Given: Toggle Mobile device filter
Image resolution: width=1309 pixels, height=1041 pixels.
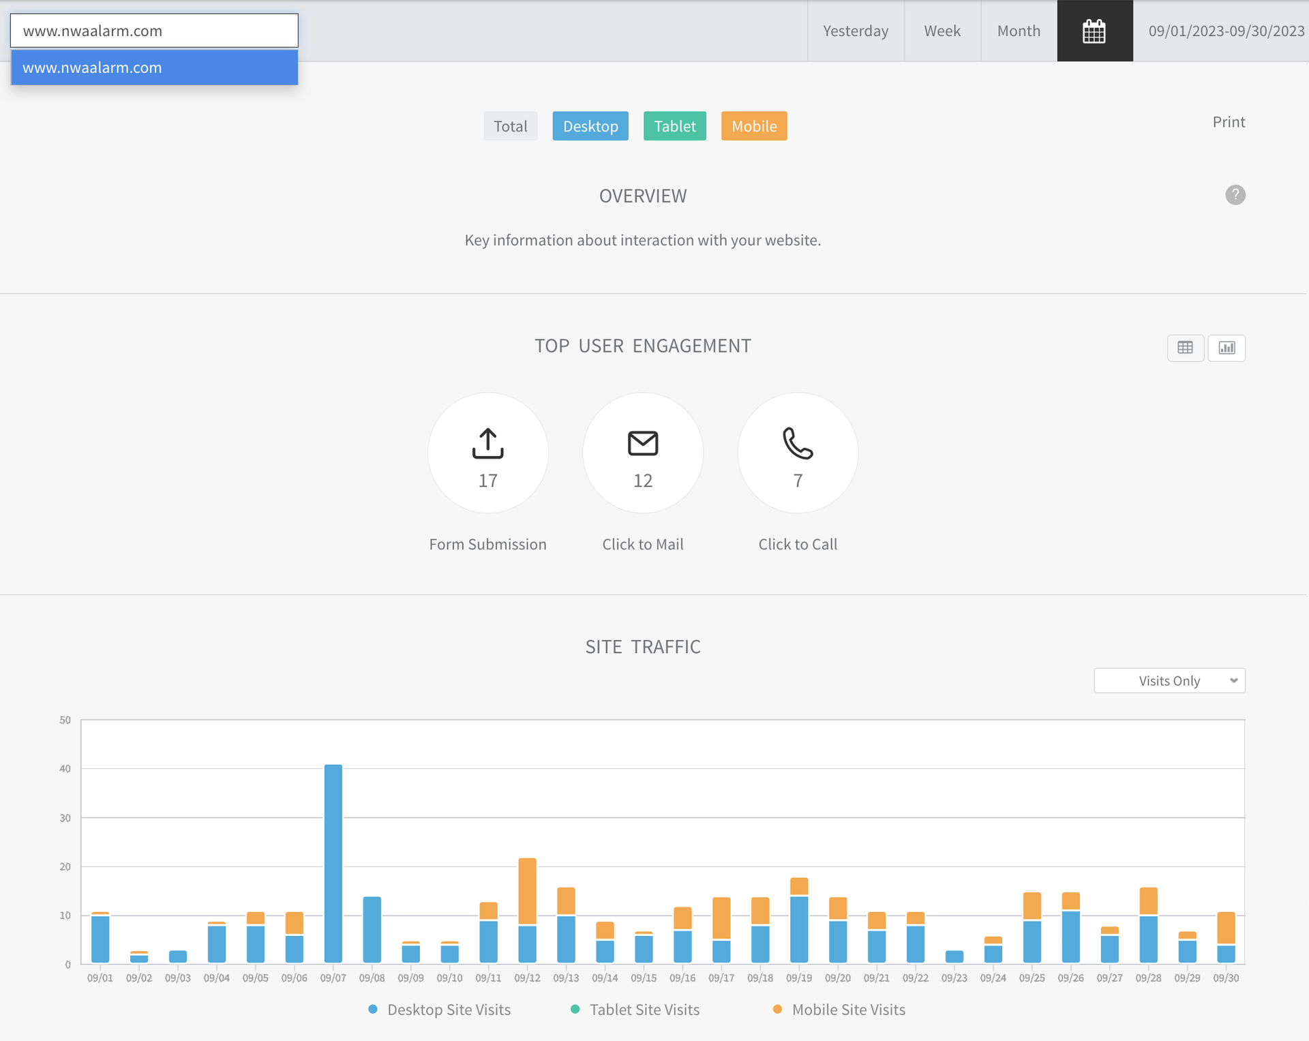Looking at the screenshot, I should click(x=753, y=126).
